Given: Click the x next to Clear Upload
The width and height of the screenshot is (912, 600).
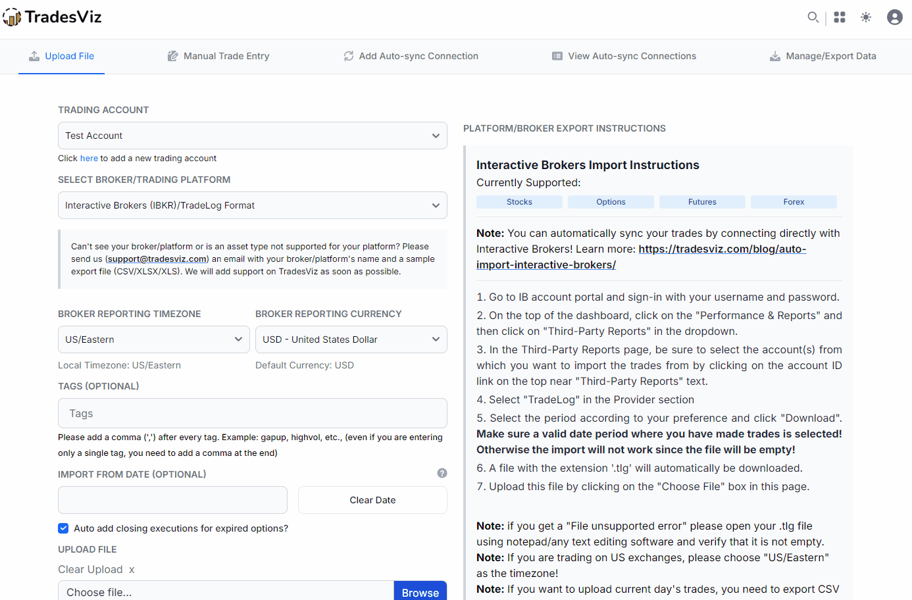Looking at the screenshot, I should (x=132, y=570).
